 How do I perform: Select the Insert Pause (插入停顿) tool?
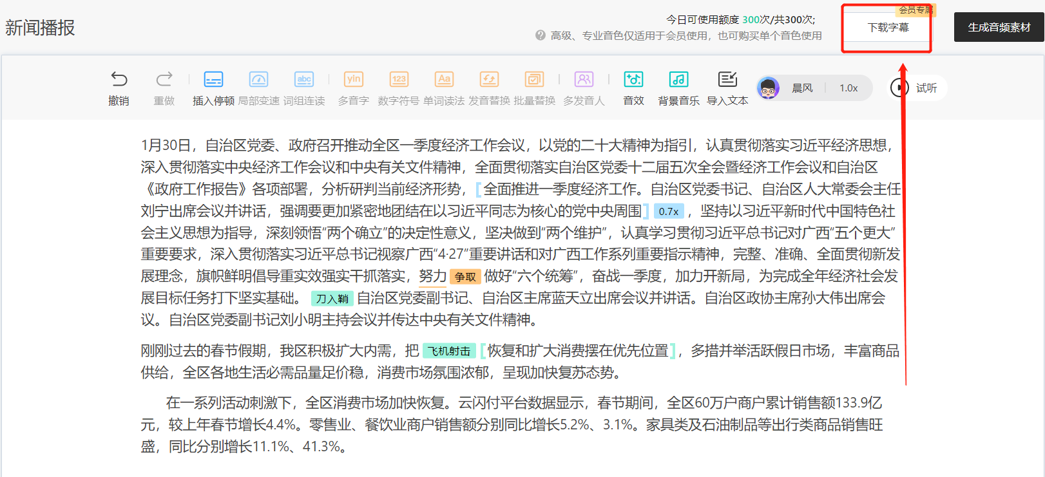(213, 80)
